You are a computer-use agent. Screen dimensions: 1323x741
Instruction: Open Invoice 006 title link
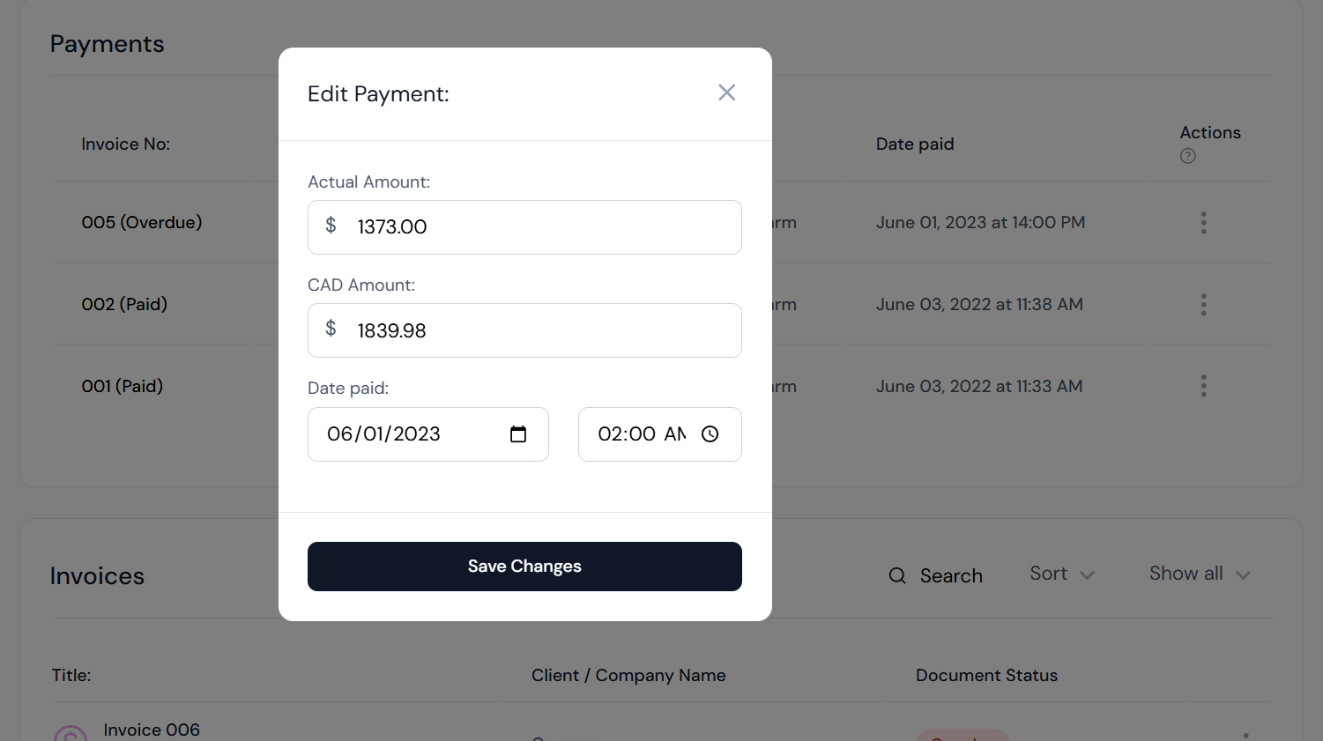pyautogui.click(x=152, y=730)
